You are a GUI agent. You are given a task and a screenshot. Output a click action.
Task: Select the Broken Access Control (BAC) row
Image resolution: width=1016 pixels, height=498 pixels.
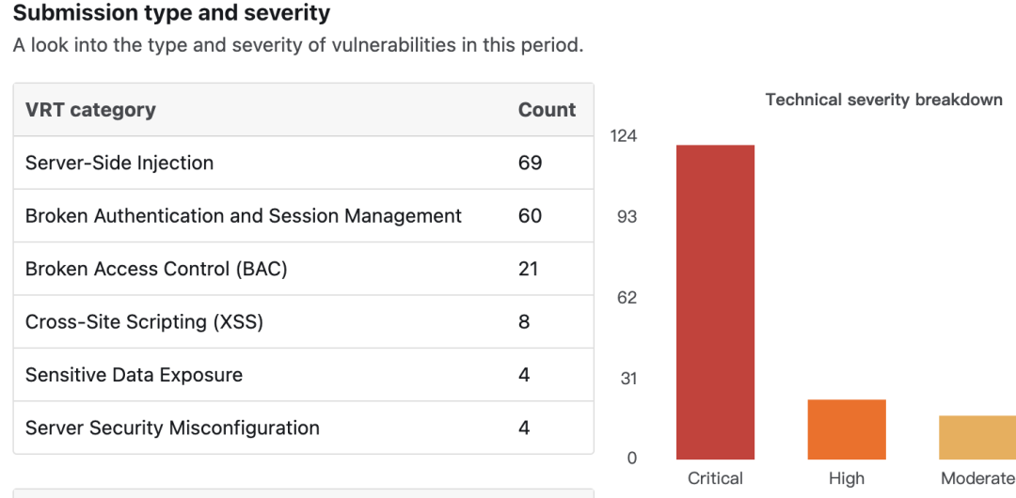156,269
